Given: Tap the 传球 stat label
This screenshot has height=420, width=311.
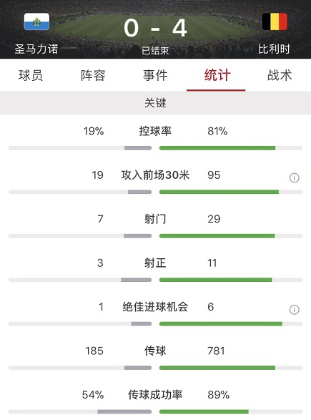Looking at the screenshot, I should point(155,351).
